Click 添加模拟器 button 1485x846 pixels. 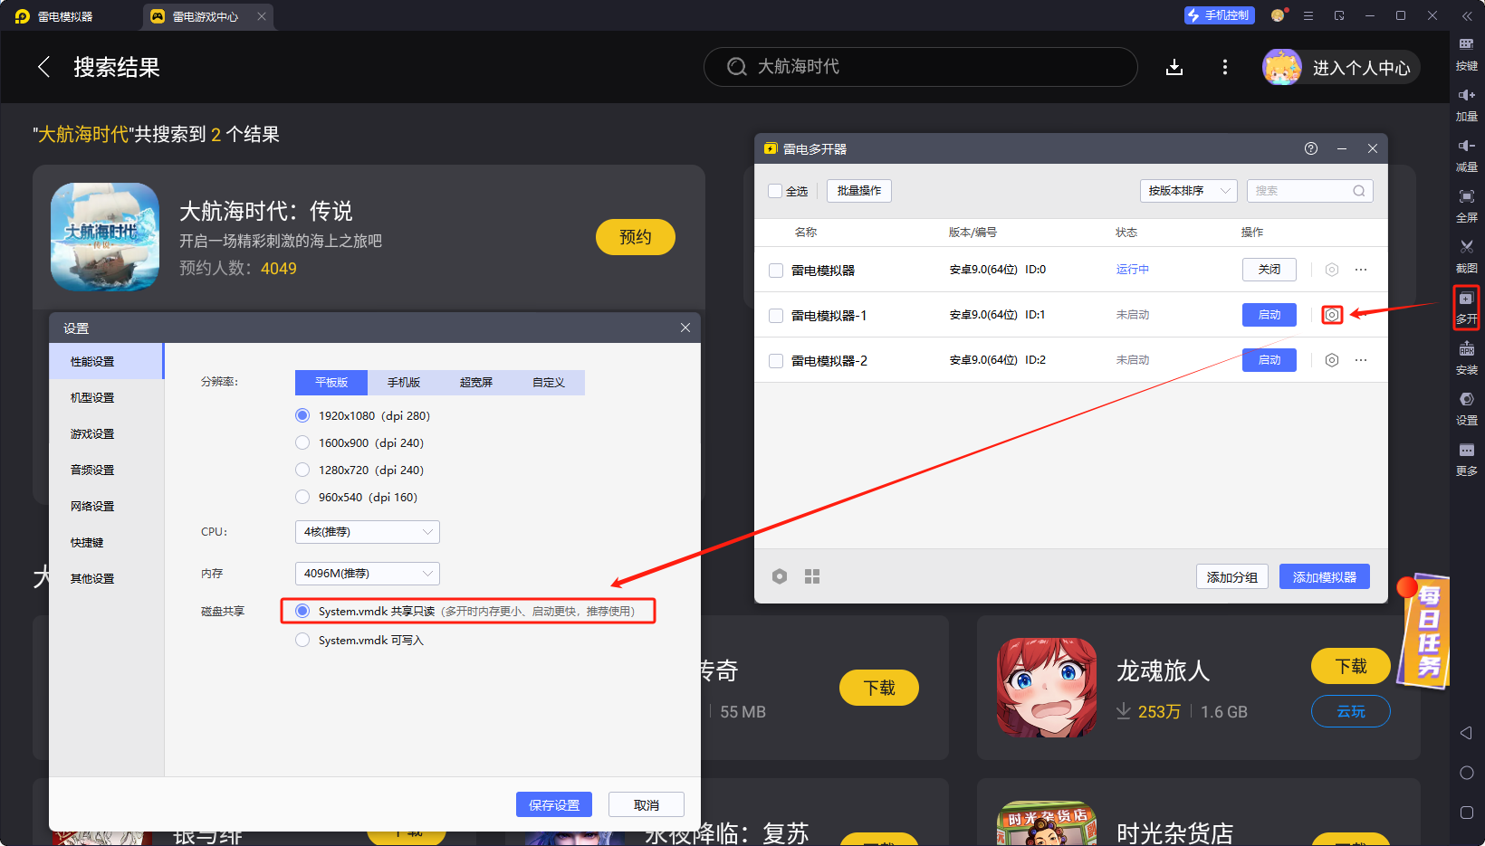tap(1325, 576)
